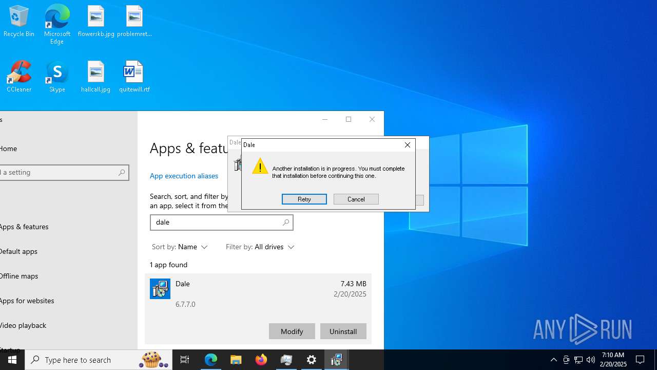The image size is (657, 370).
Task: Click the search magnifier in the app list box
Action: (286, 222)
